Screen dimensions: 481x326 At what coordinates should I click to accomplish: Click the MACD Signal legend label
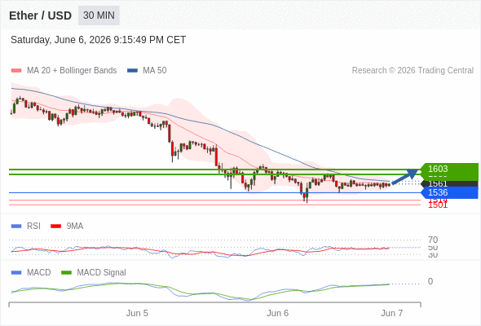[x=102, y=273]
